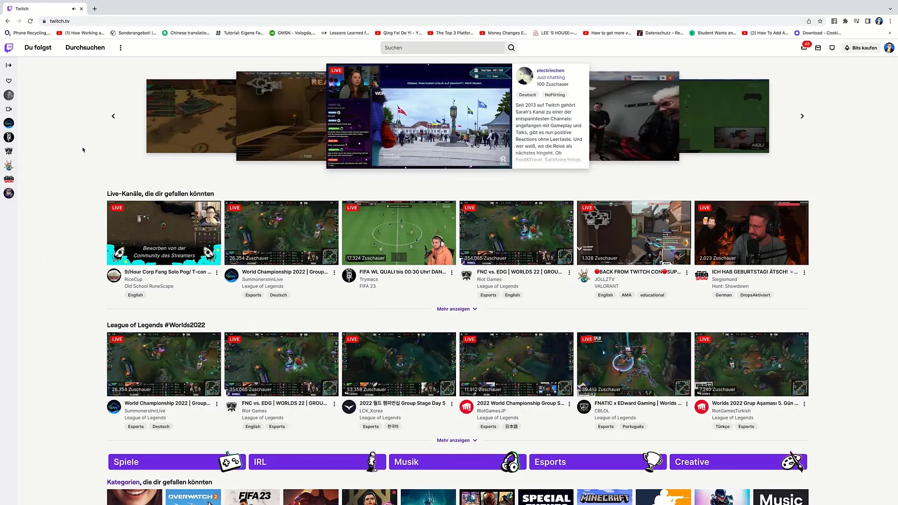
Task: Click Just chatting category link
Action: [x=550, y=78]
